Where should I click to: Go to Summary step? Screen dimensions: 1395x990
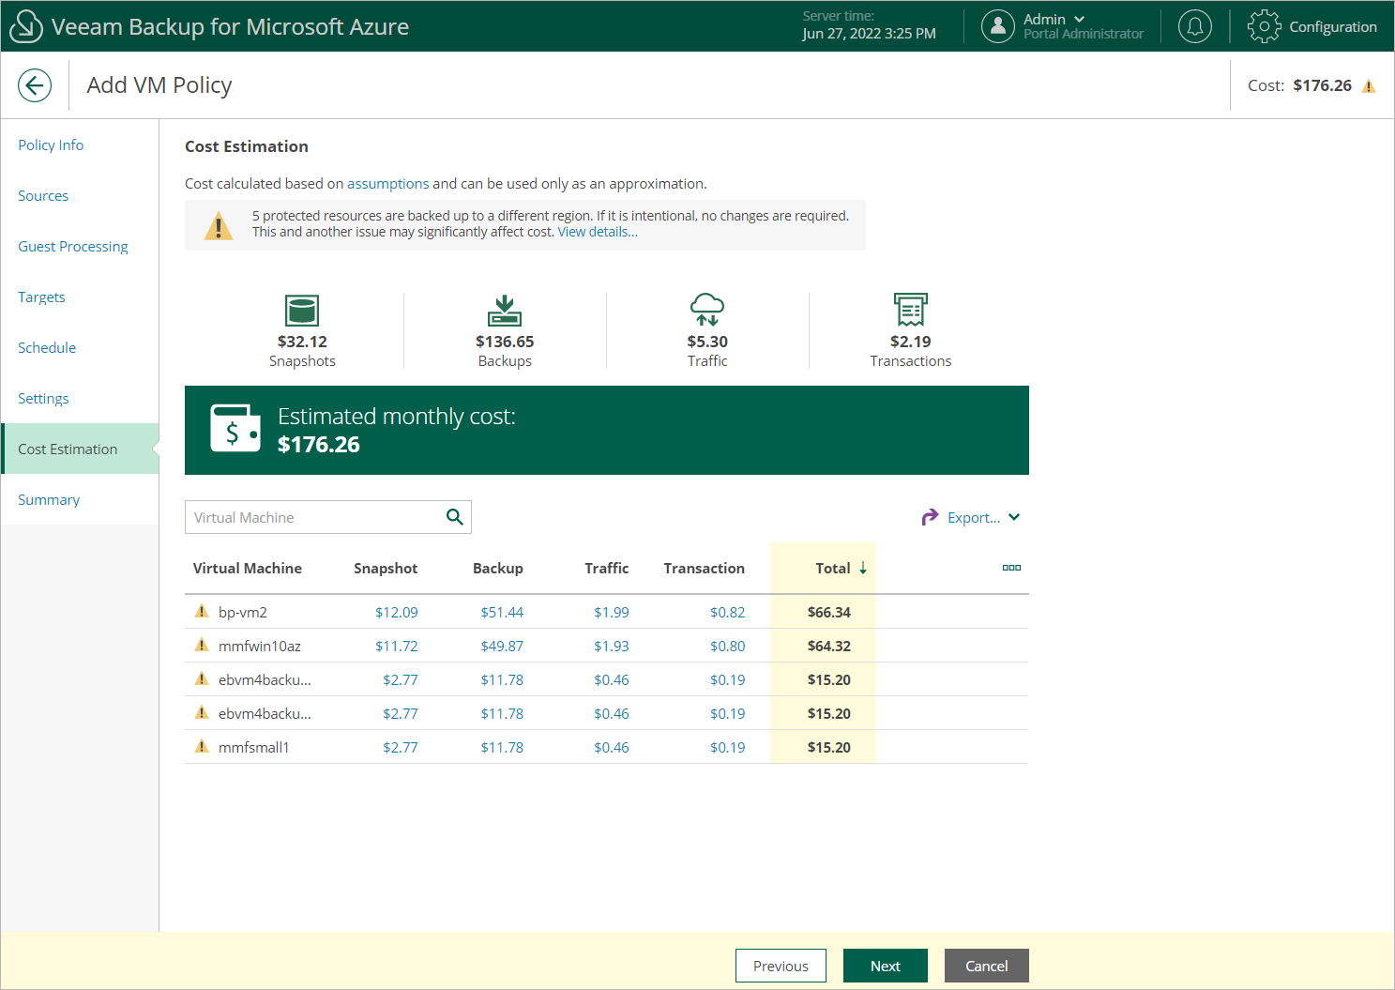pos(49,499)
